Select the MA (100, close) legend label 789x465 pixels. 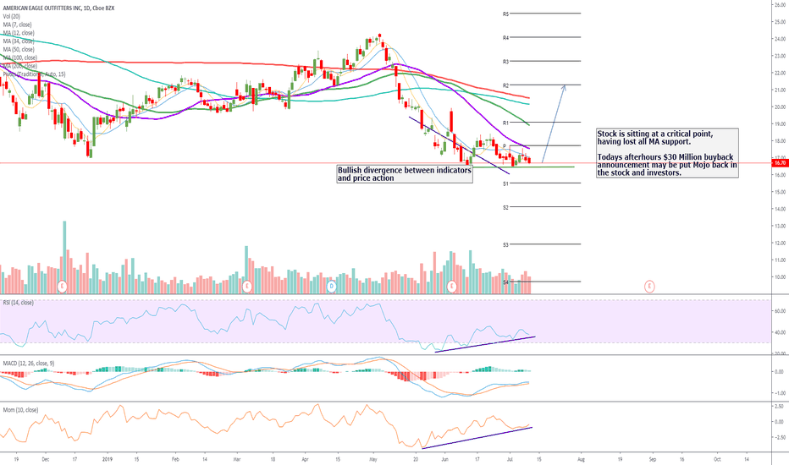pyautogui.click(x=19, y=57)
